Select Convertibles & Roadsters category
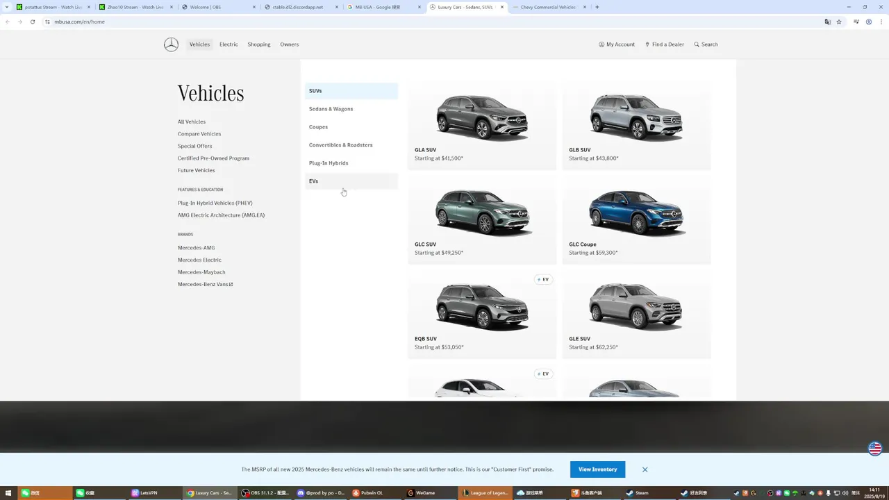 tap(351, 145)
